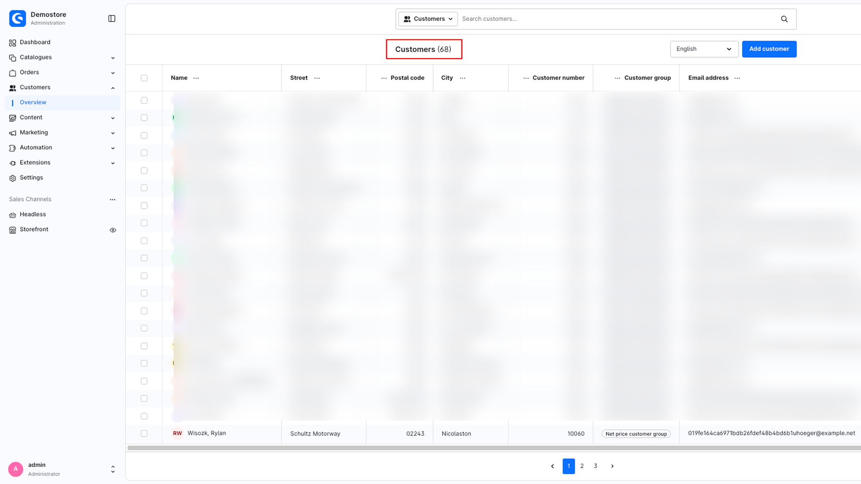Image resolution: width=861 pixels, height=484 pixels.
Task: Select the Overview submenu item
Action: point(62,103)
